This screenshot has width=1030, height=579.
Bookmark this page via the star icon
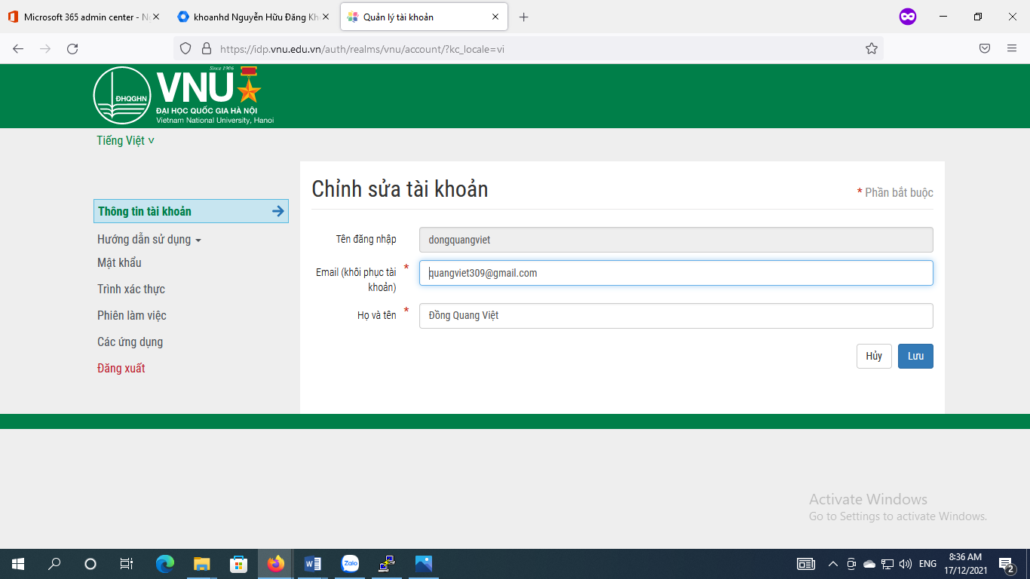coord(871,47)
